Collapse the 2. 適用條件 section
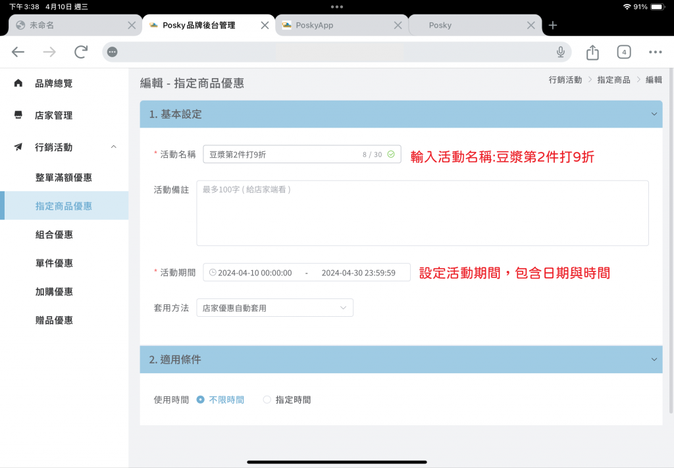Screen dimensions: 674x468 tap(654, 360)
